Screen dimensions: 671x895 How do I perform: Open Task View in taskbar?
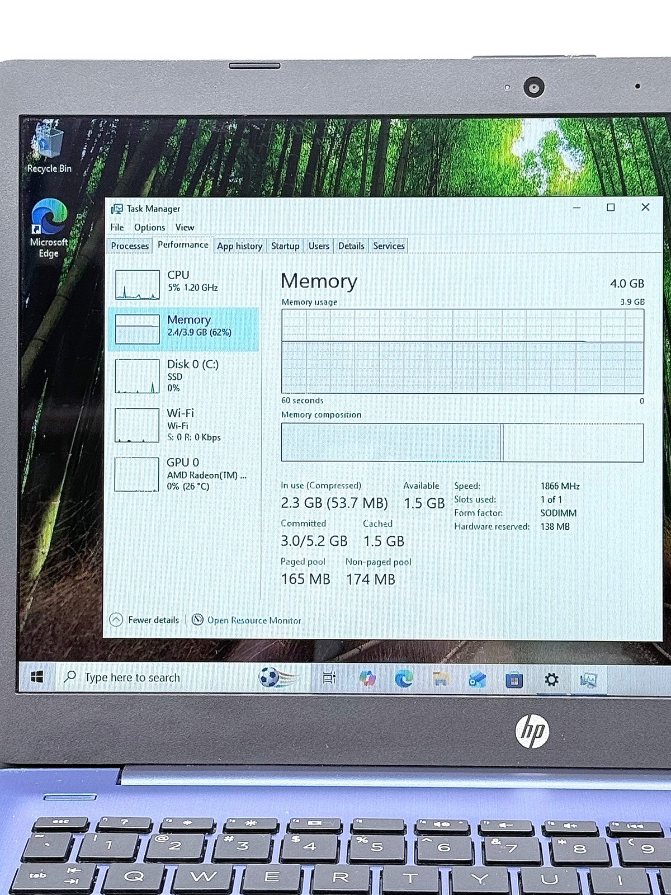[x=329, y=678]
